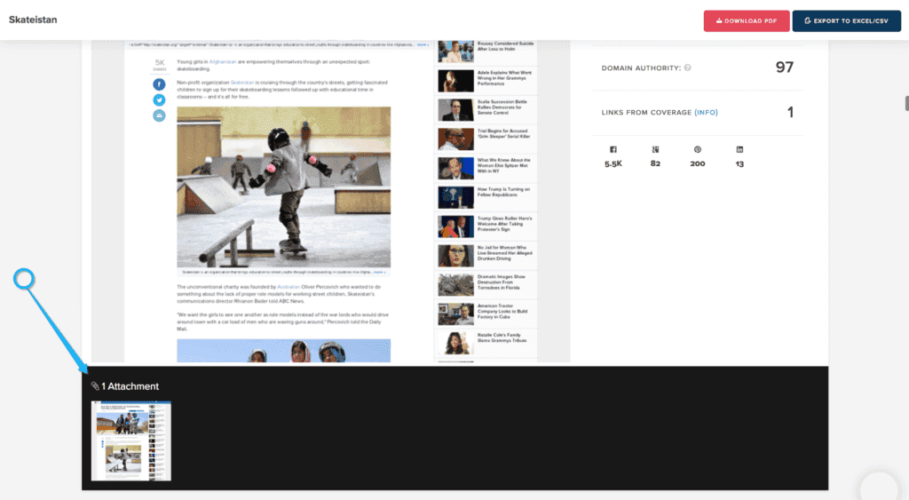Click the Skateistan link in article text
This screenshot has width=909, height=500.
tap(242, 83)
